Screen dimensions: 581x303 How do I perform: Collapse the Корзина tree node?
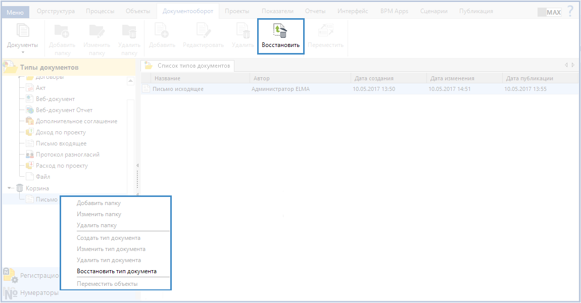pyautogui.click(x=9, y=188)
